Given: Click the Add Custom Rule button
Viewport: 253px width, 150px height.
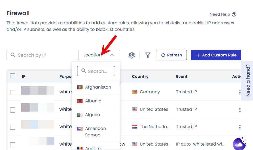Looking at the screenshot, I should pyautogui.click(x=216, y=55).
